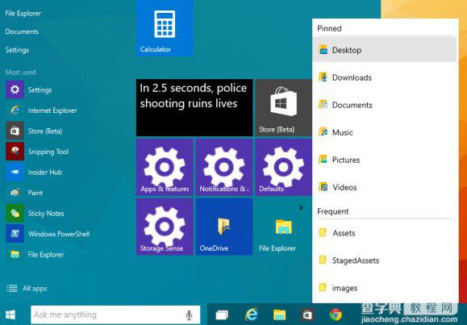Select Videos in the Pinned jump list

click(x=385, y=187)
